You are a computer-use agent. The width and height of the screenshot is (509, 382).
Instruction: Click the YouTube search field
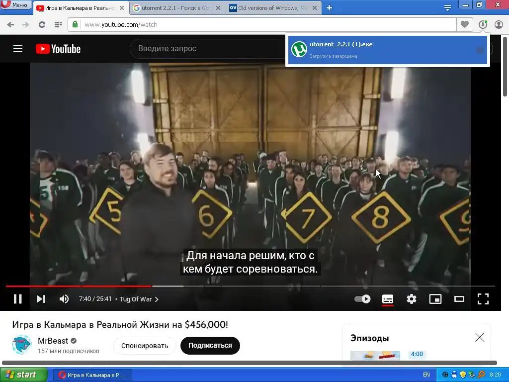(208, 49)
